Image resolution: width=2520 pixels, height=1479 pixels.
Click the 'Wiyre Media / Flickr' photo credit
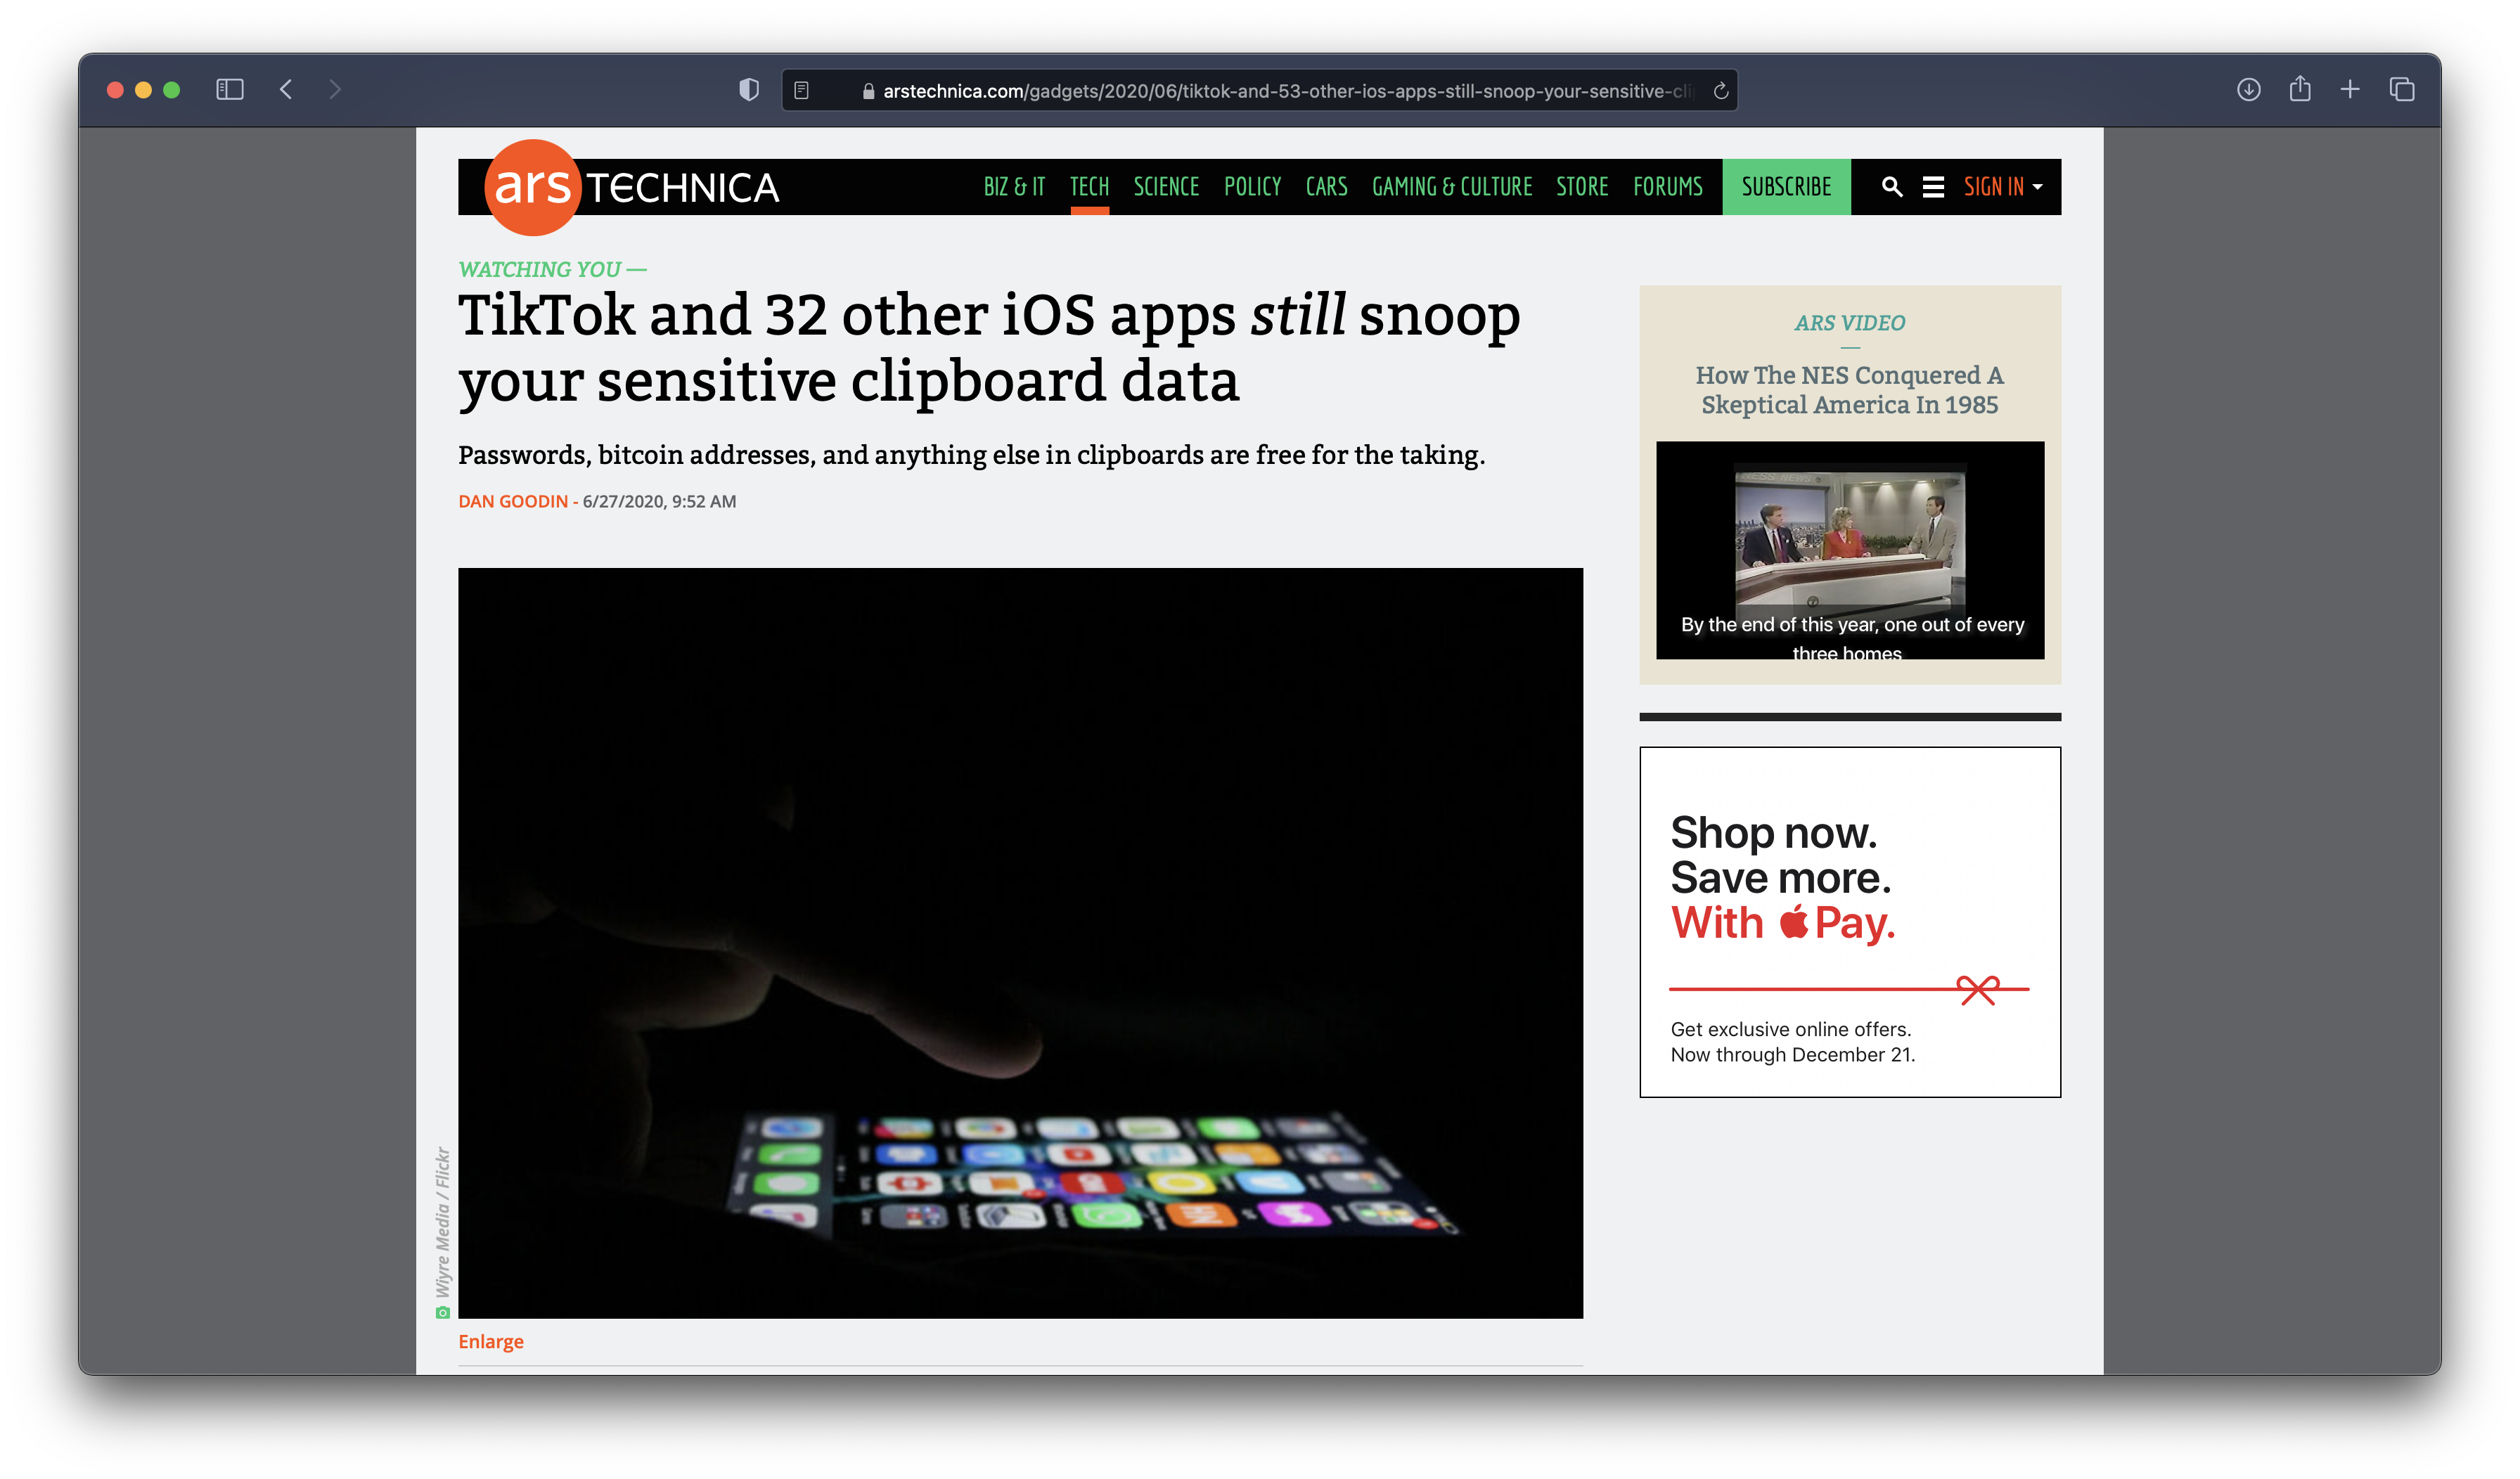pos(443,1221)
